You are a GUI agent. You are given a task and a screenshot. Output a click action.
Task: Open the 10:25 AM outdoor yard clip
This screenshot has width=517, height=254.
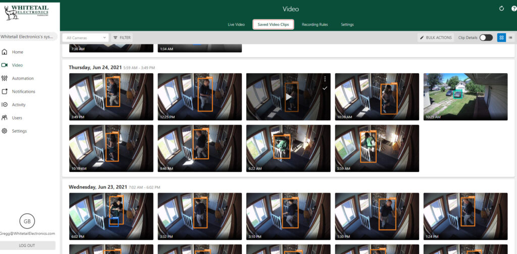pos(465,96)
